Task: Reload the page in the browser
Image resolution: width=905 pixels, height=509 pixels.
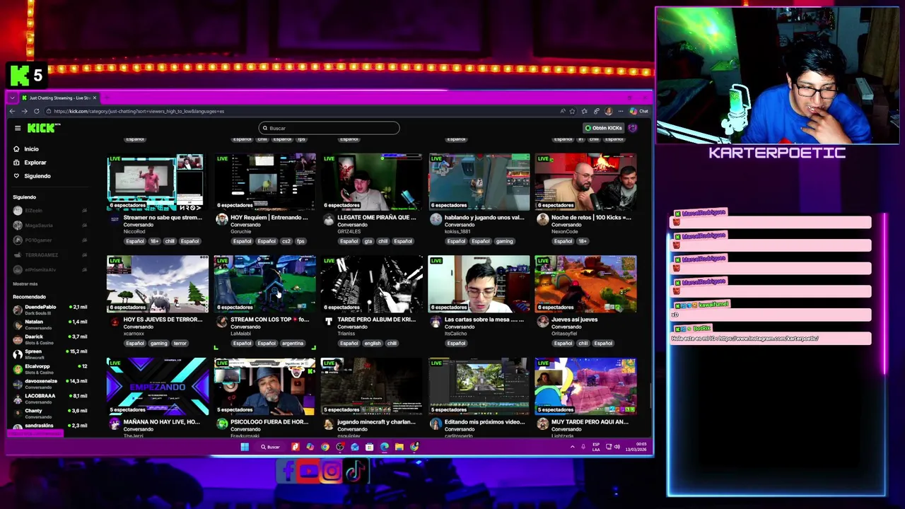Action: coord(36,111)
